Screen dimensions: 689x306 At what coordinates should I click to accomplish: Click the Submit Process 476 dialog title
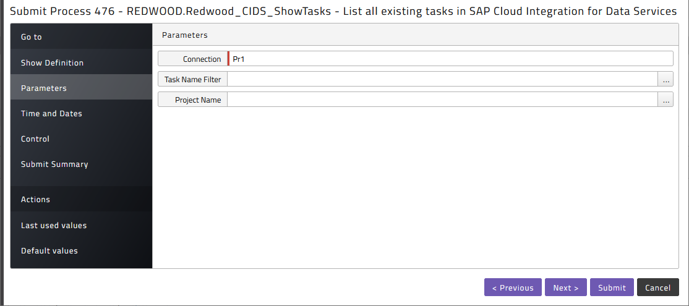click(343, 11)
